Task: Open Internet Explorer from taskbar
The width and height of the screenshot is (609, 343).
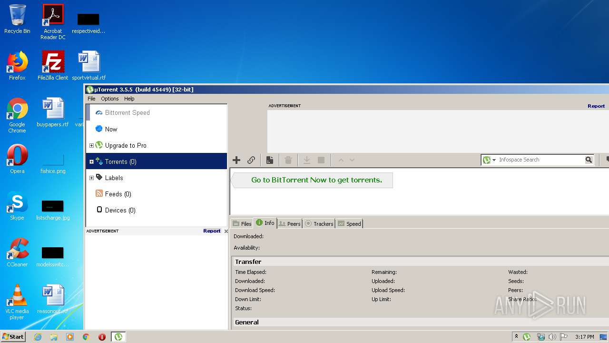Action: tap(38, 337)
